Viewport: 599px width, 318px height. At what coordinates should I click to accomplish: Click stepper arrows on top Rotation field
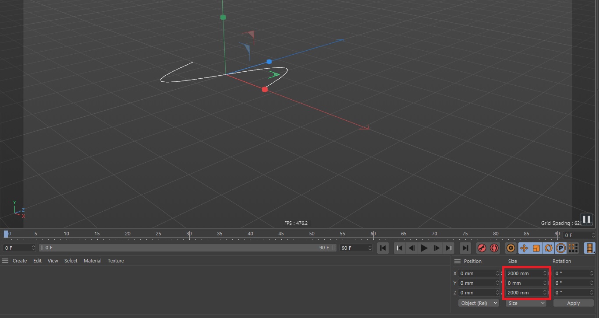(x=592, y=273)
